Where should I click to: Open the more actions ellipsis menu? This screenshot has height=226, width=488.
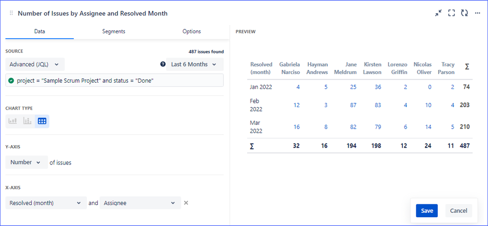(477, 13)
